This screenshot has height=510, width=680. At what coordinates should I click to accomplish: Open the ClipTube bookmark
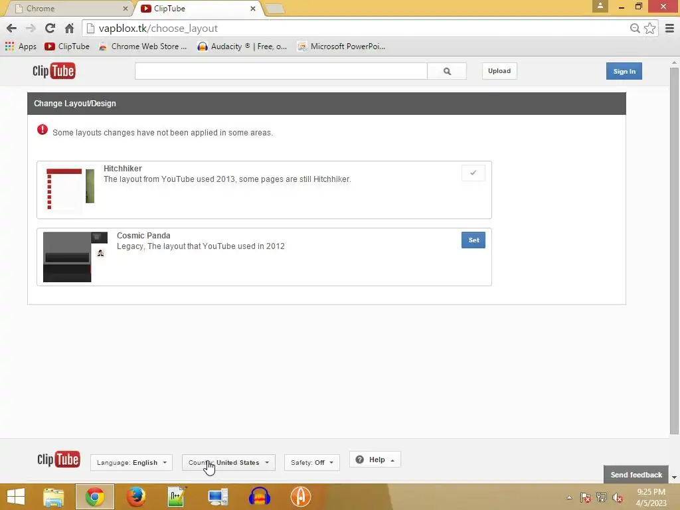coord(67,46)
